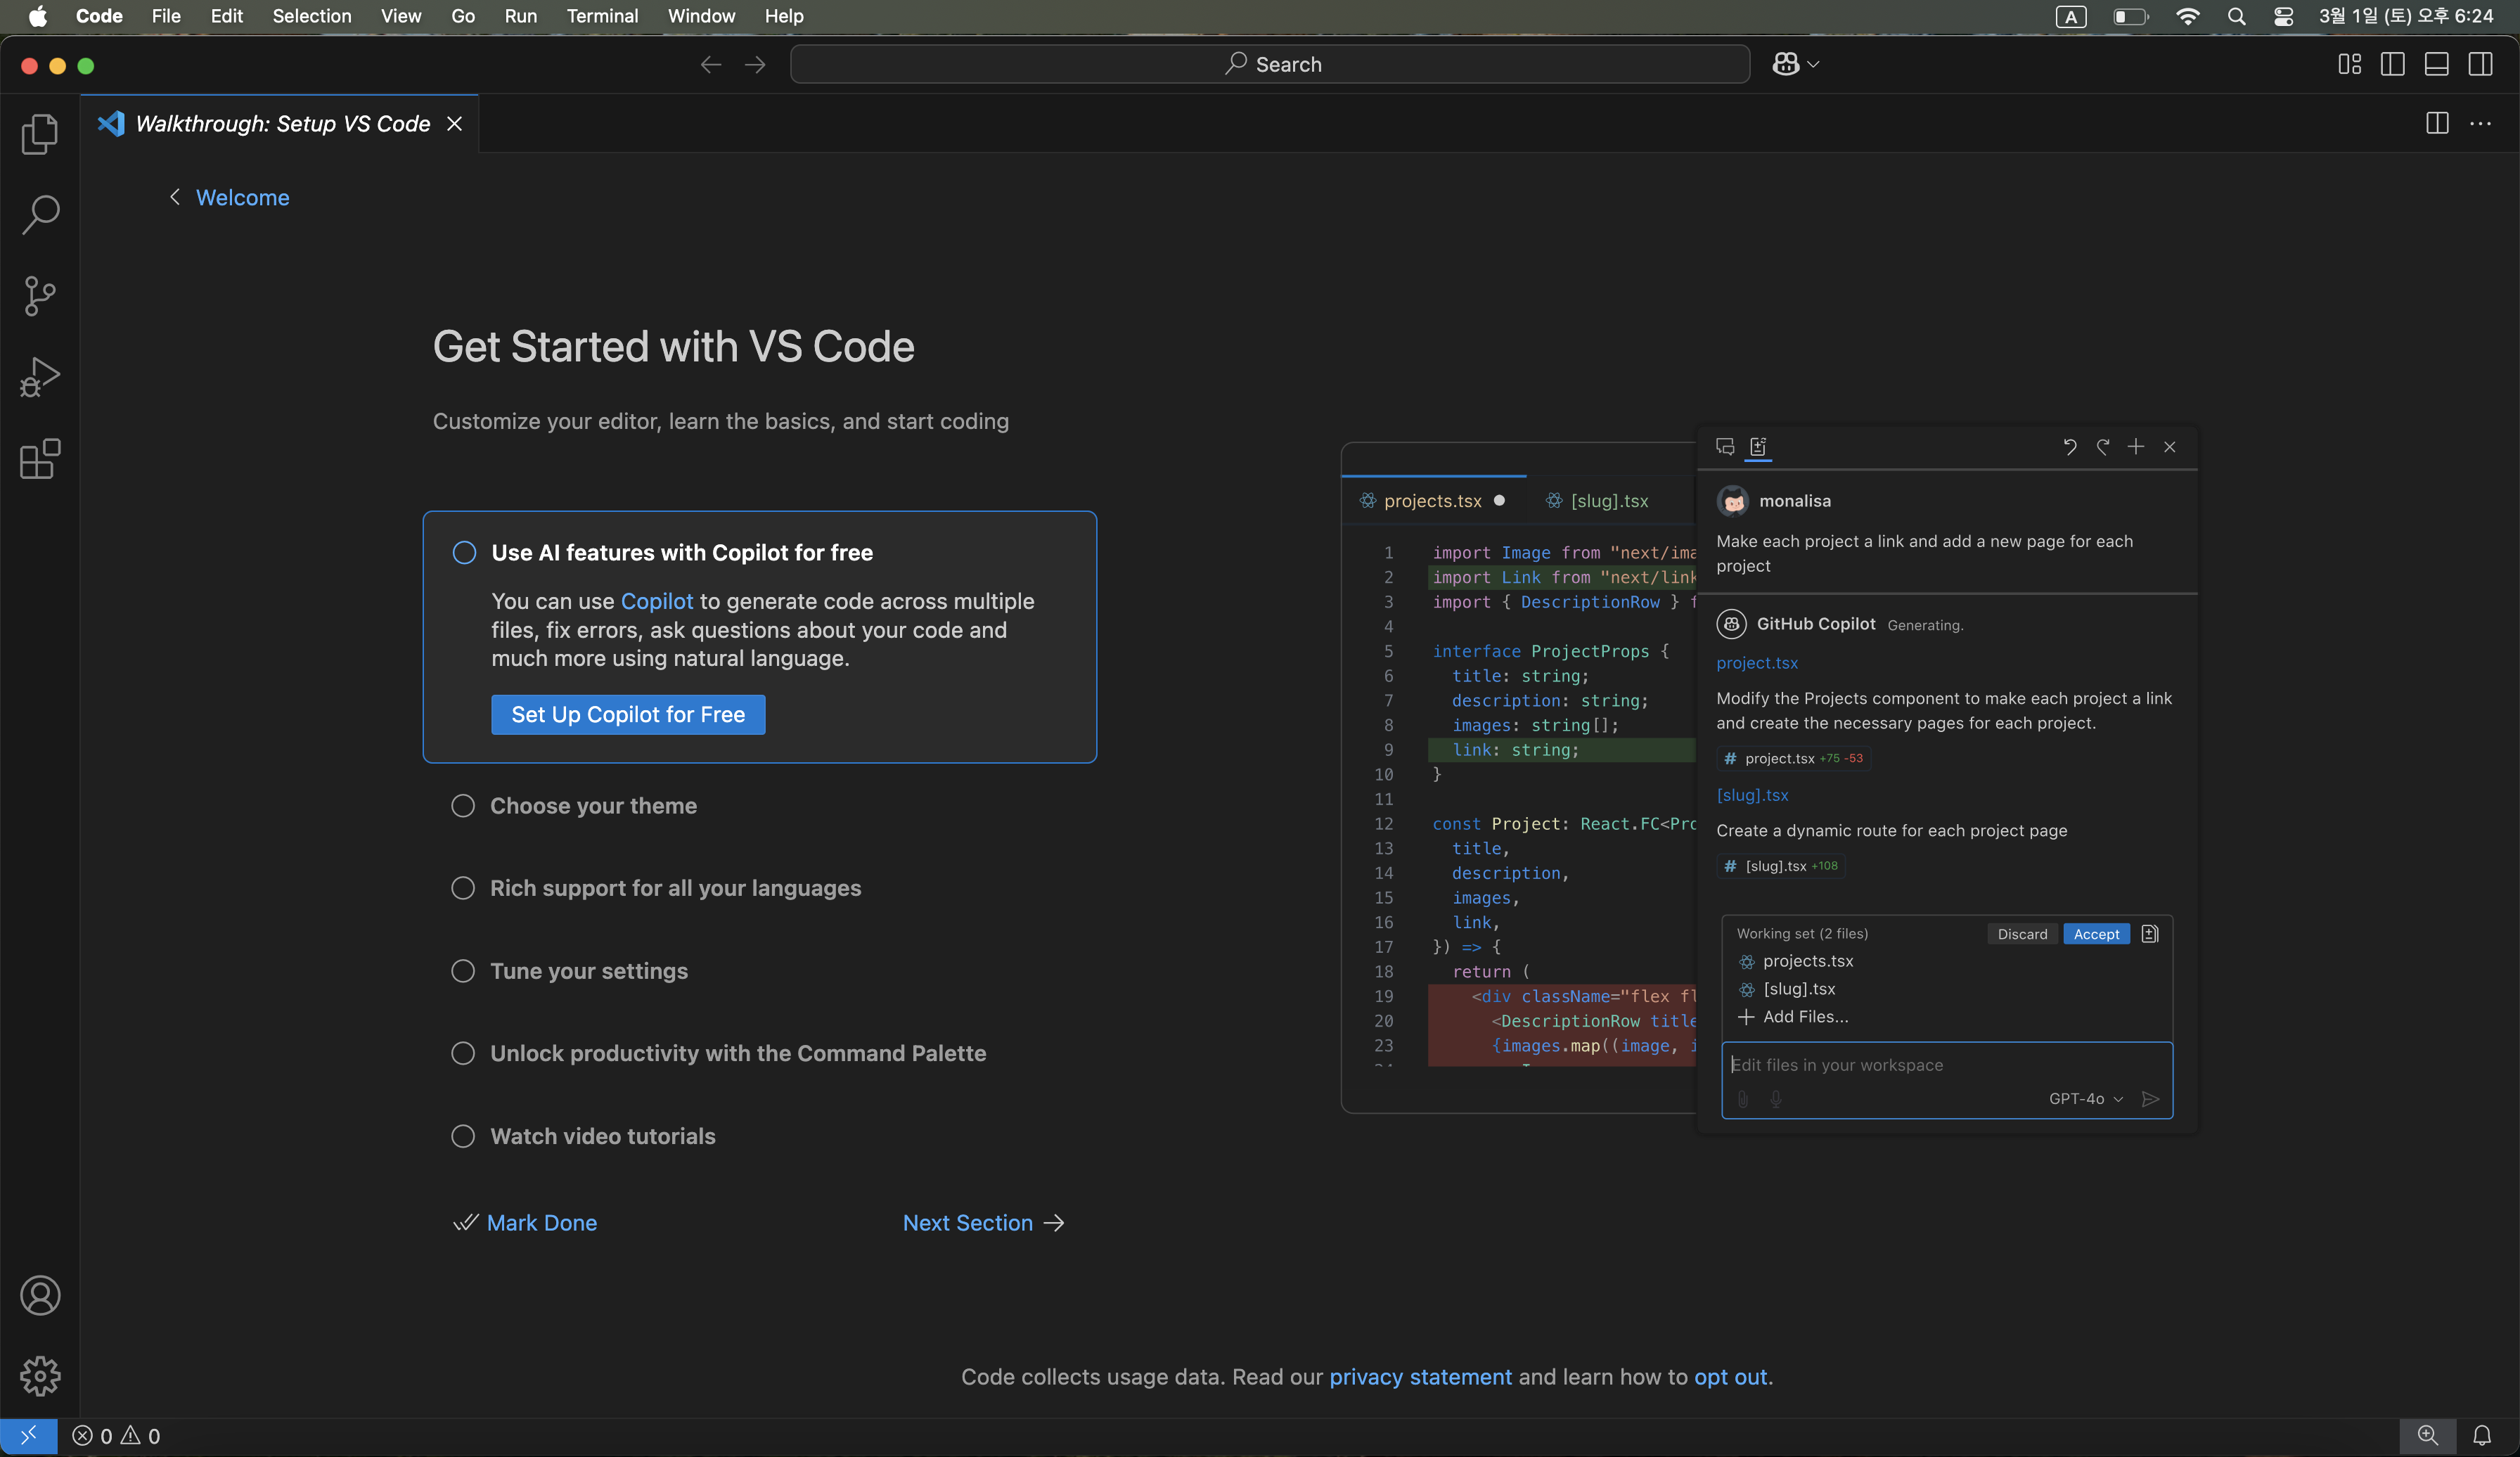
Task: Open the editor More Actions ellipsis
Action: click(2481, 123)
